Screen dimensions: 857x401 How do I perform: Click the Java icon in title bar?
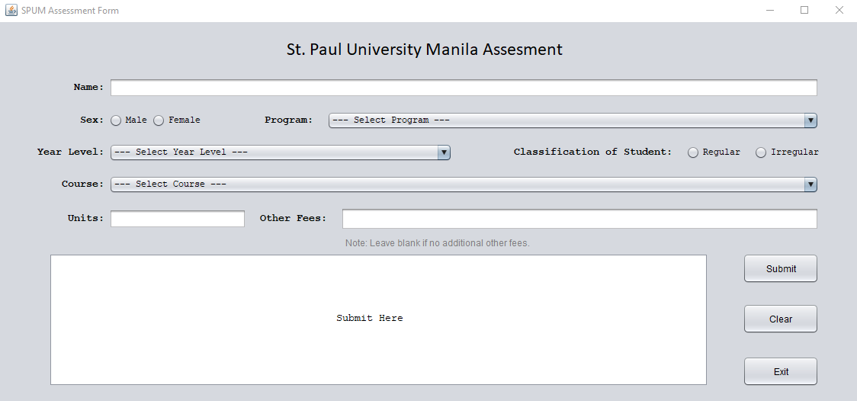click(11, 11)
